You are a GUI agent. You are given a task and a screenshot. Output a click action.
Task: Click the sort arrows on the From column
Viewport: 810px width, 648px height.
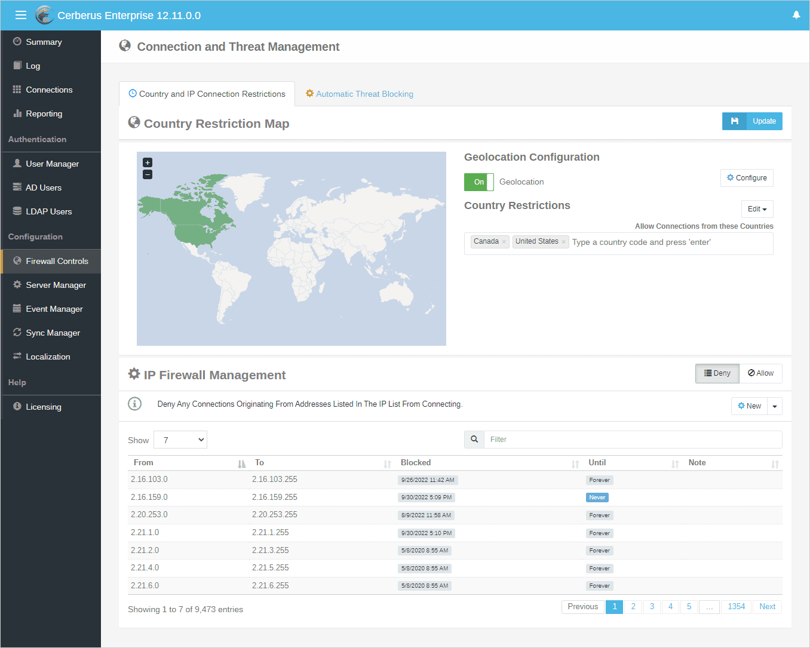pyautogui.click(x=241, y=463)
